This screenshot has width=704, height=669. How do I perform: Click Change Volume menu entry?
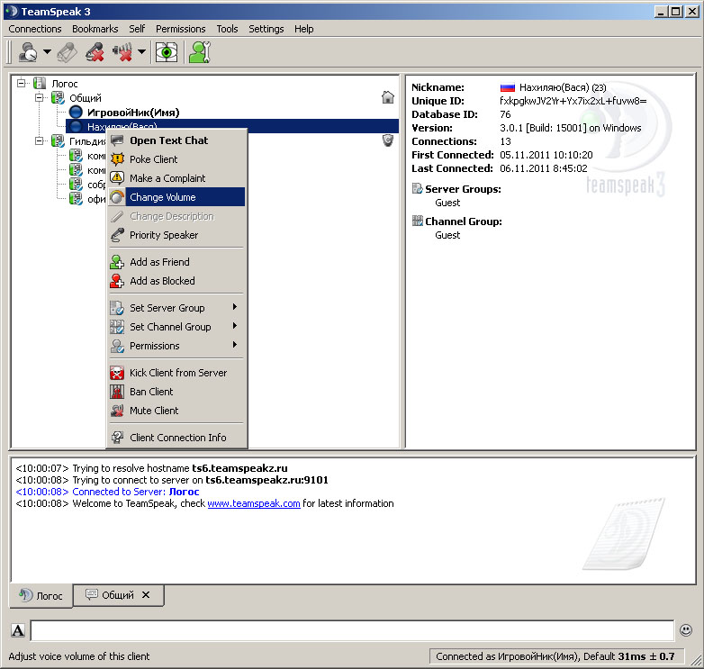pyautogui.click(x=176, y=197)
